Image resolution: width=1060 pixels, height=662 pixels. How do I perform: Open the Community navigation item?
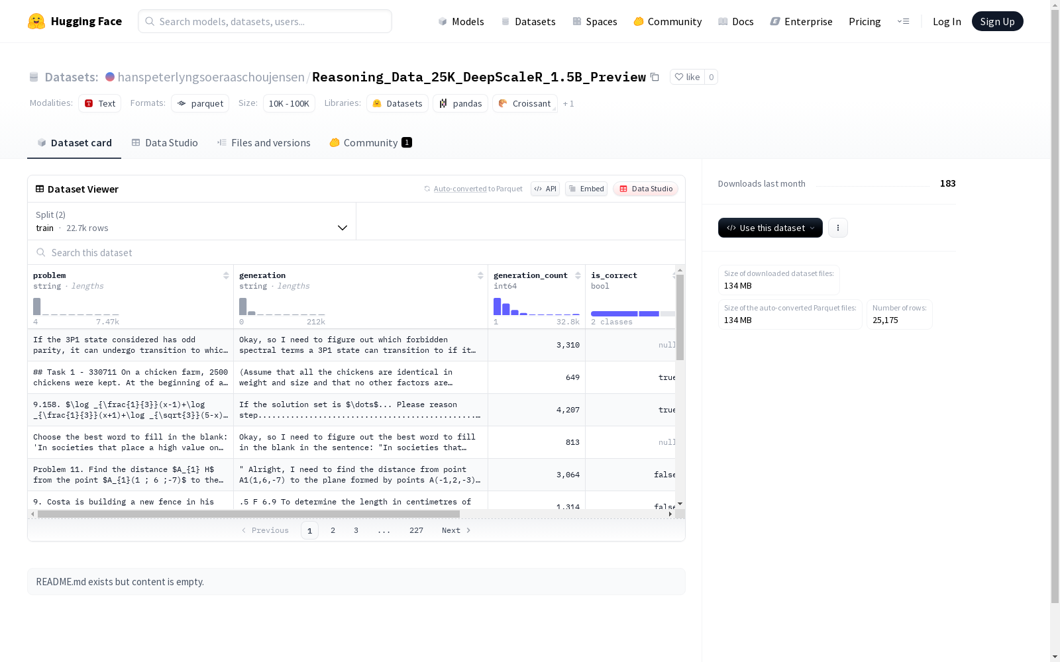668,21
